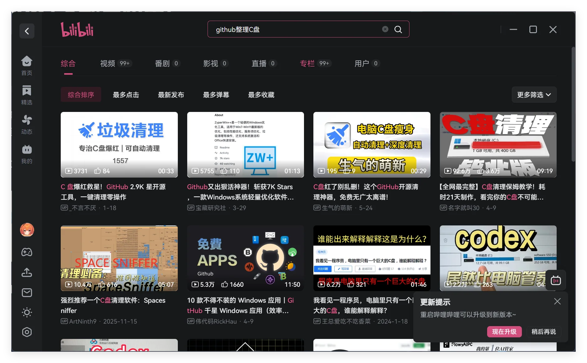
Task: Click 稍后再说 button
Action: [x=543, y=332]
